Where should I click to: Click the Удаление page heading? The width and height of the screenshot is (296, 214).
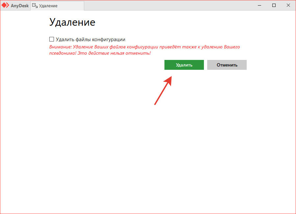tap(72, 22)
